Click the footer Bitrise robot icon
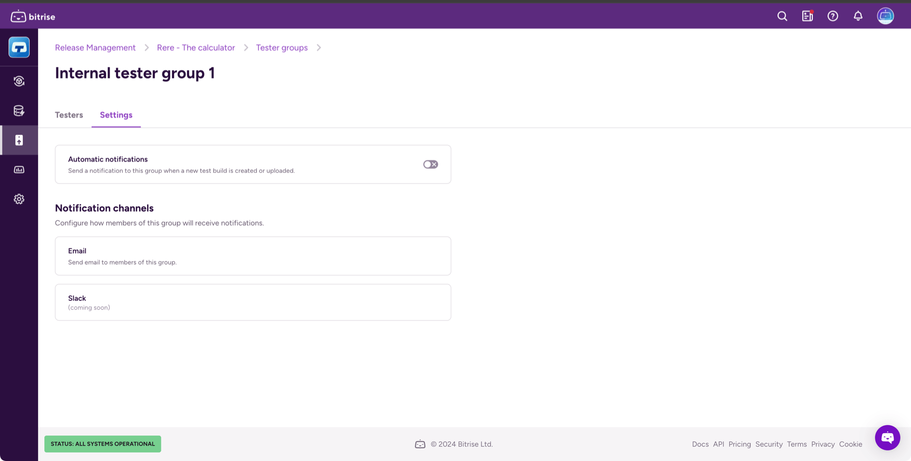Viewport: 911px width, 461px height. click(420, 444)
